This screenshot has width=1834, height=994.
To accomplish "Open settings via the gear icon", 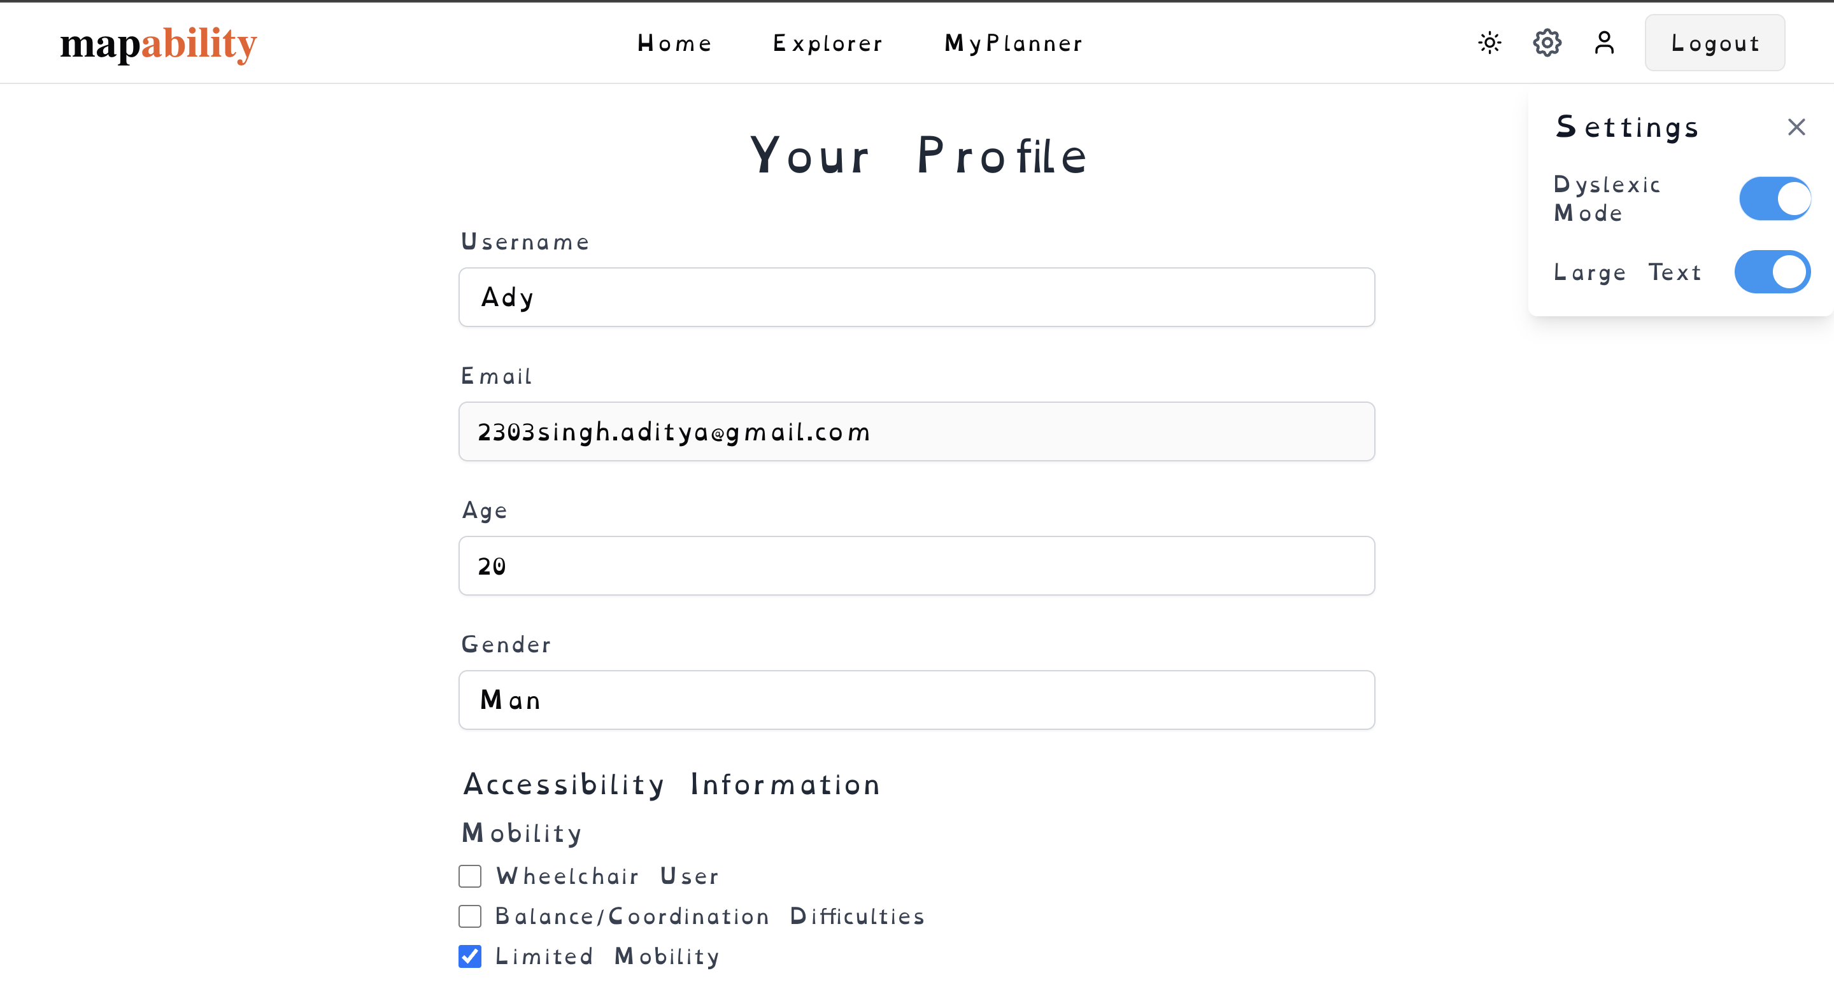I will coord(1547,43).
